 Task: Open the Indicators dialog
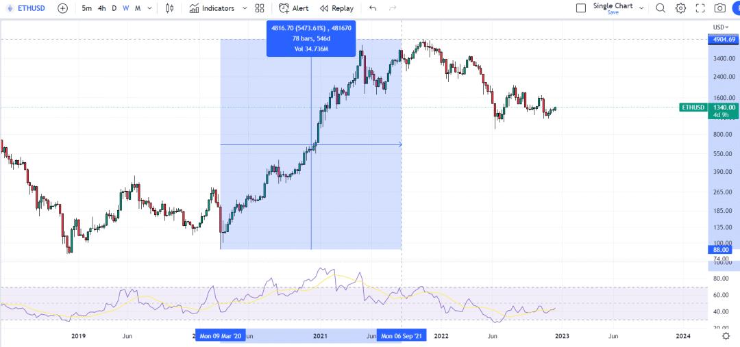pos(212,8)
